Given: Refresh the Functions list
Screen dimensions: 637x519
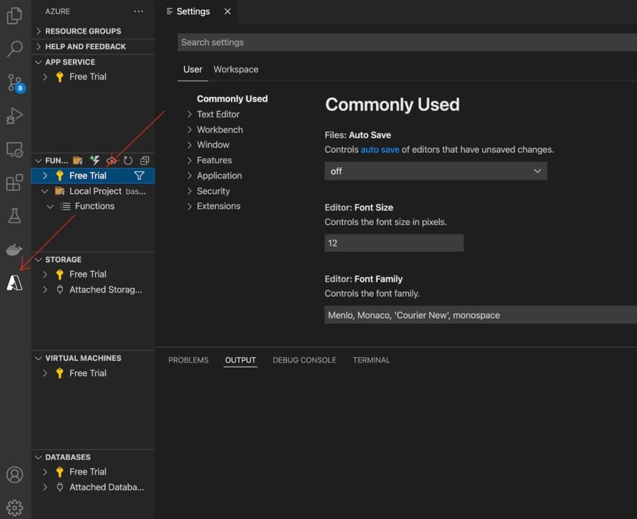Looking at the screenshot, I should [128, 160].
